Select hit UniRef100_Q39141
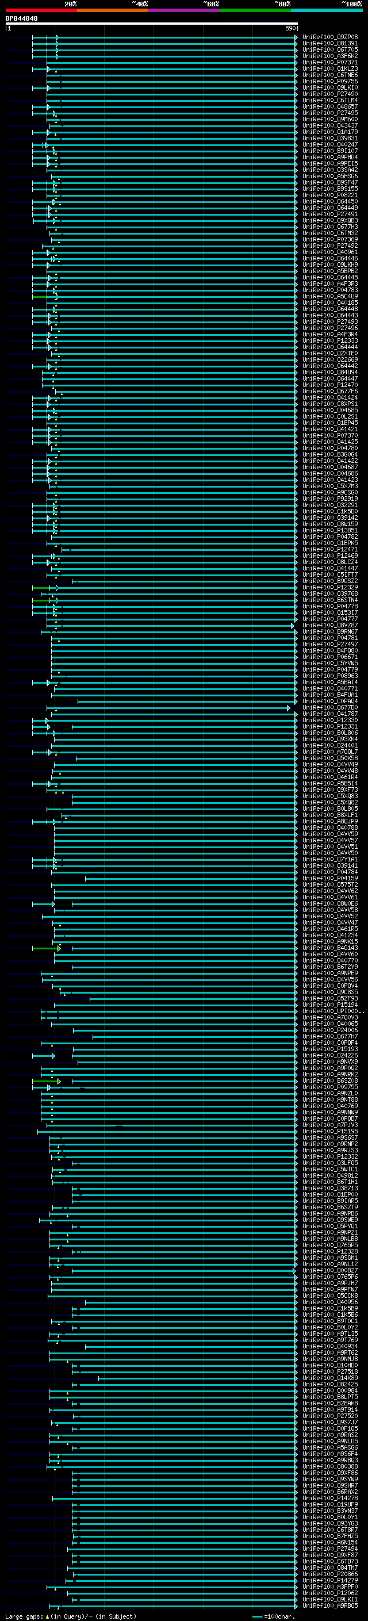The height and width of the screenshot is (1621, 368). (330, 866)
